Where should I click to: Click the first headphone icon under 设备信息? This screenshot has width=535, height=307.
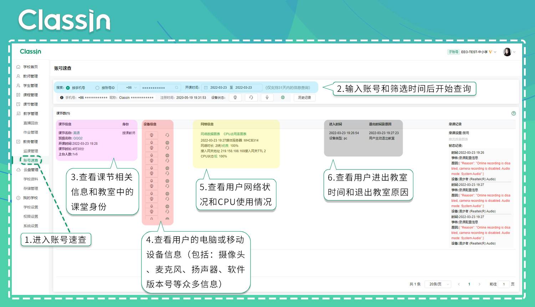click(167, 135)
